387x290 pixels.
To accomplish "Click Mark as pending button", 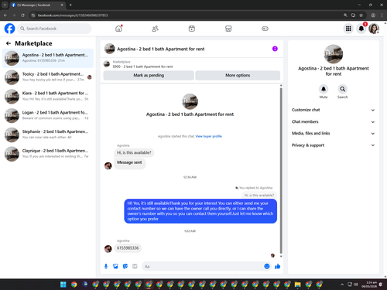I will pos(149,75).
